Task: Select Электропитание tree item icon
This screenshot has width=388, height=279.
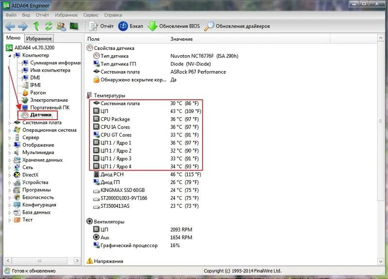Action: 25,100
